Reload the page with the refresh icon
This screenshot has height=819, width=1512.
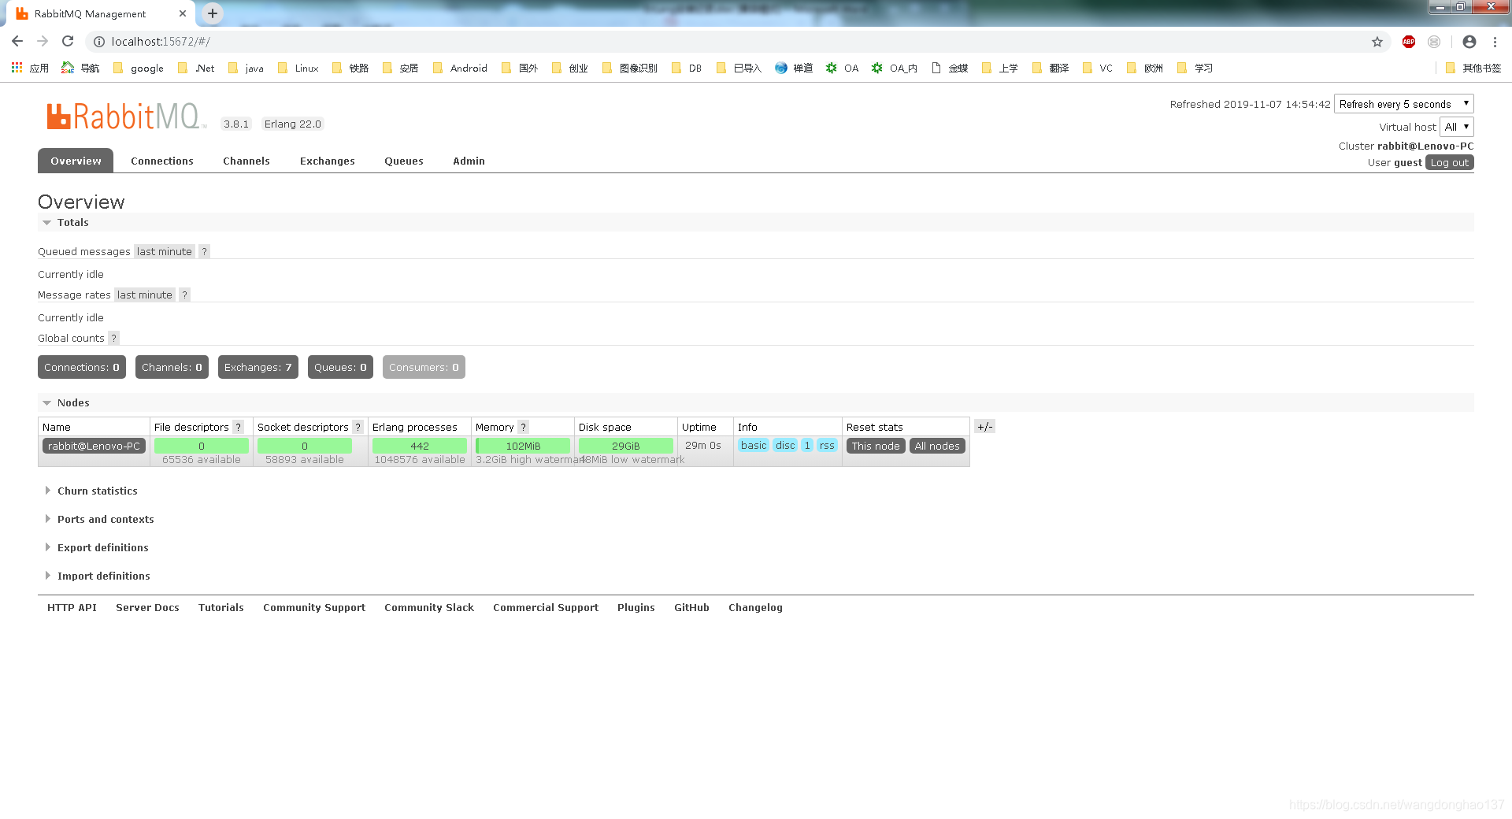click(x=68, y=42)
